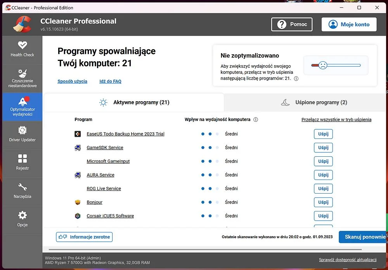
Task: Click Skanuj ponownie to rescan
Action: [363, 237]
